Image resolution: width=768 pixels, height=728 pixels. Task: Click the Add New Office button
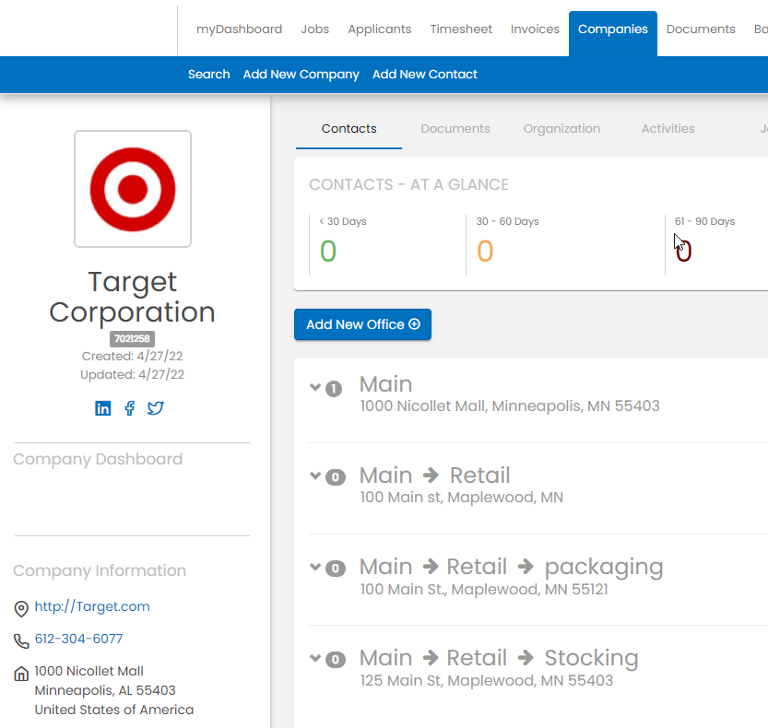pos(362,324)
